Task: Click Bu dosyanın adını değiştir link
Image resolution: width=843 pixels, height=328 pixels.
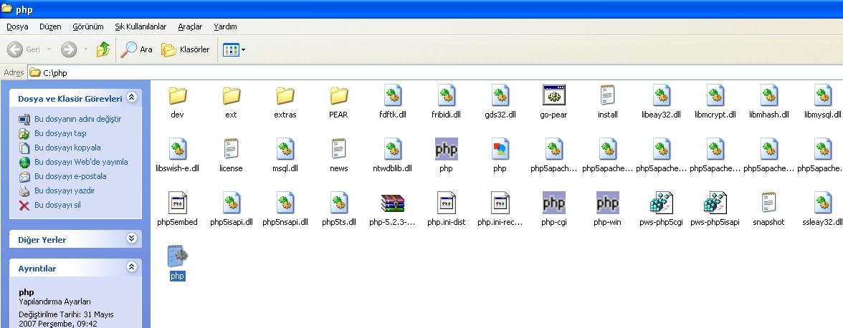Action: pos(77,119)
